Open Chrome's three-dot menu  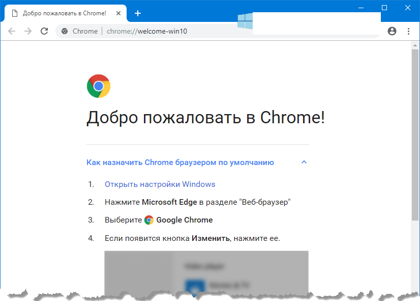tap(408, 31)
